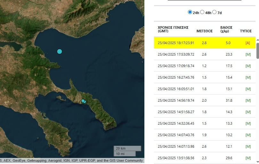Click the [M] tag of the 16:05:51.01 row
Image resolution: width=259 pixels, height=164 pixels.
pos(248,89)
